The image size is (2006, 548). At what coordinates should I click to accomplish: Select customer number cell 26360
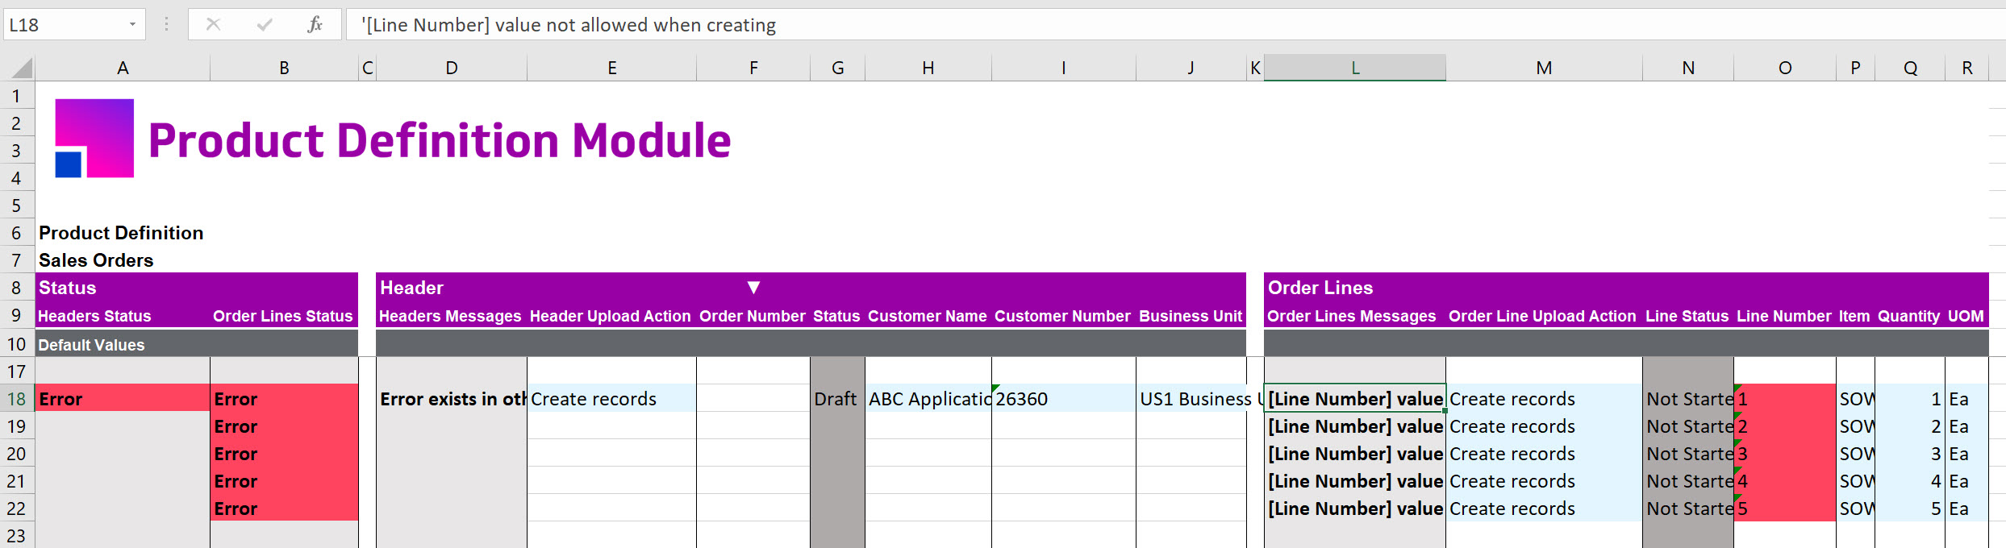pyautogui.click(x=1062, y=399)
